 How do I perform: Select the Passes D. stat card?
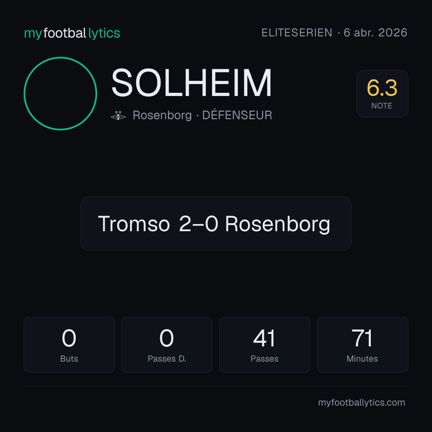(x=167, y=345)
